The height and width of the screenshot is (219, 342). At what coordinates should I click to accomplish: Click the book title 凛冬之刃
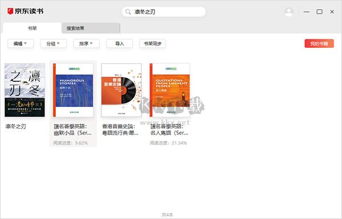[x=15, y=126]
